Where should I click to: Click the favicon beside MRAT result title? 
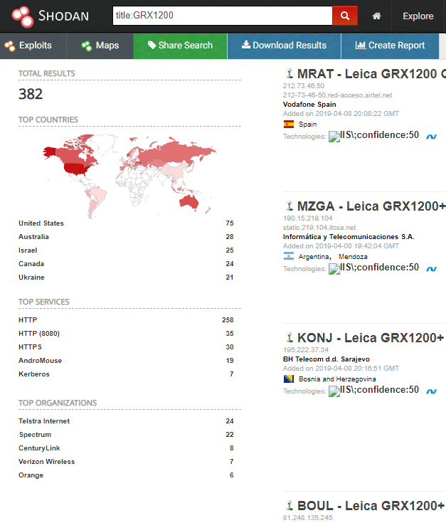[x=290, y=74]
